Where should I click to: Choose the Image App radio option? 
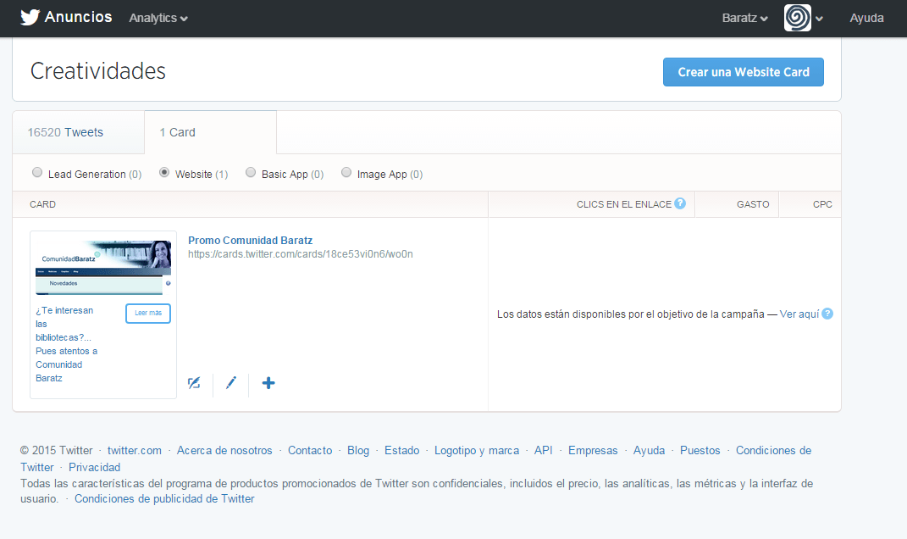coord(346,173)
